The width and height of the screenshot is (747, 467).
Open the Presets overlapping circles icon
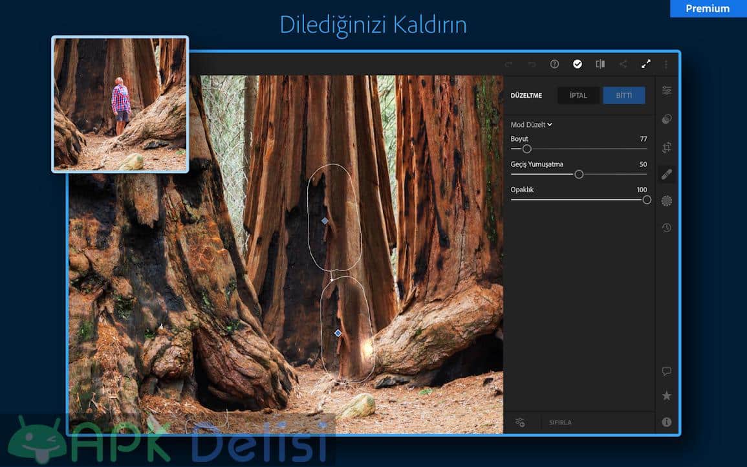tap(666, 119)
